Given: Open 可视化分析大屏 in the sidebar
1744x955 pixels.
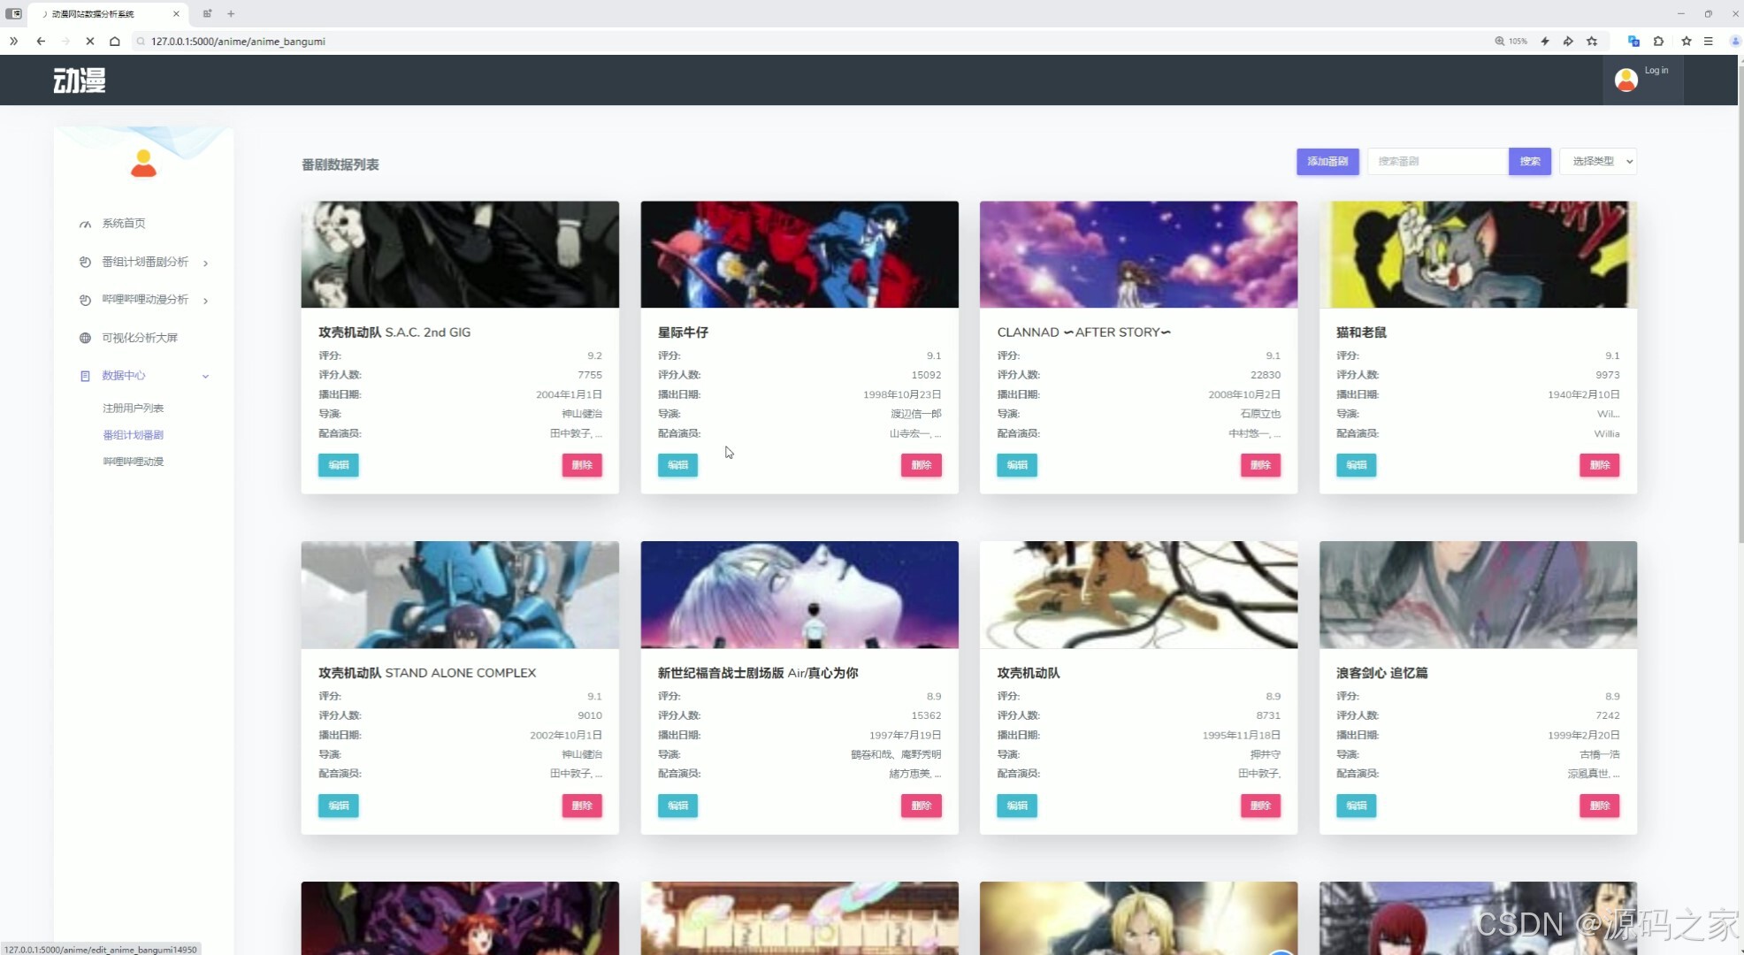Looking at the screenshot, I should [140, 338].
